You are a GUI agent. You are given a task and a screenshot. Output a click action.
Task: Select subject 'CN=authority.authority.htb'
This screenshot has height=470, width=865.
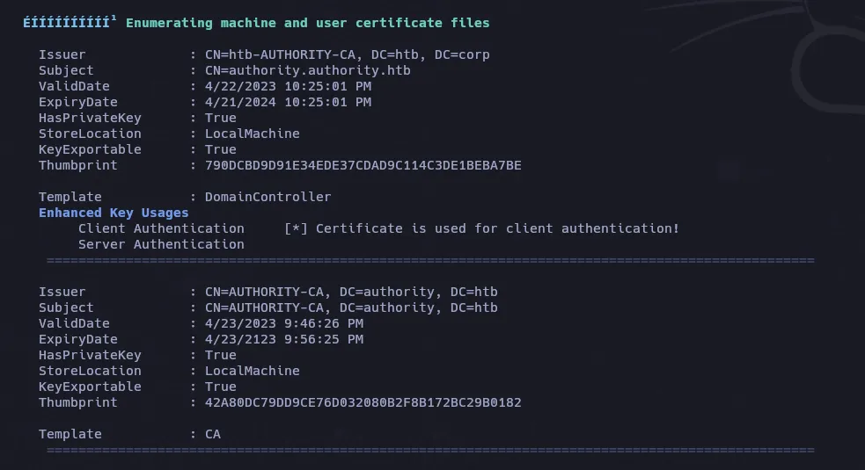[307, 70]
